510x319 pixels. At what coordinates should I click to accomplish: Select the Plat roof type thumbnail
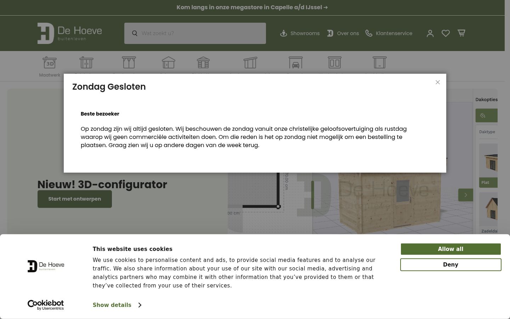coord(488,166)
